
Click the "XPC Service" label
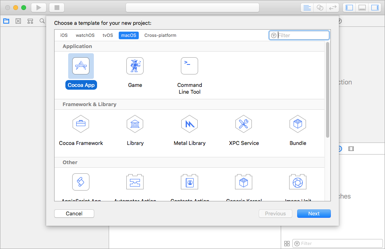[243, 143]
